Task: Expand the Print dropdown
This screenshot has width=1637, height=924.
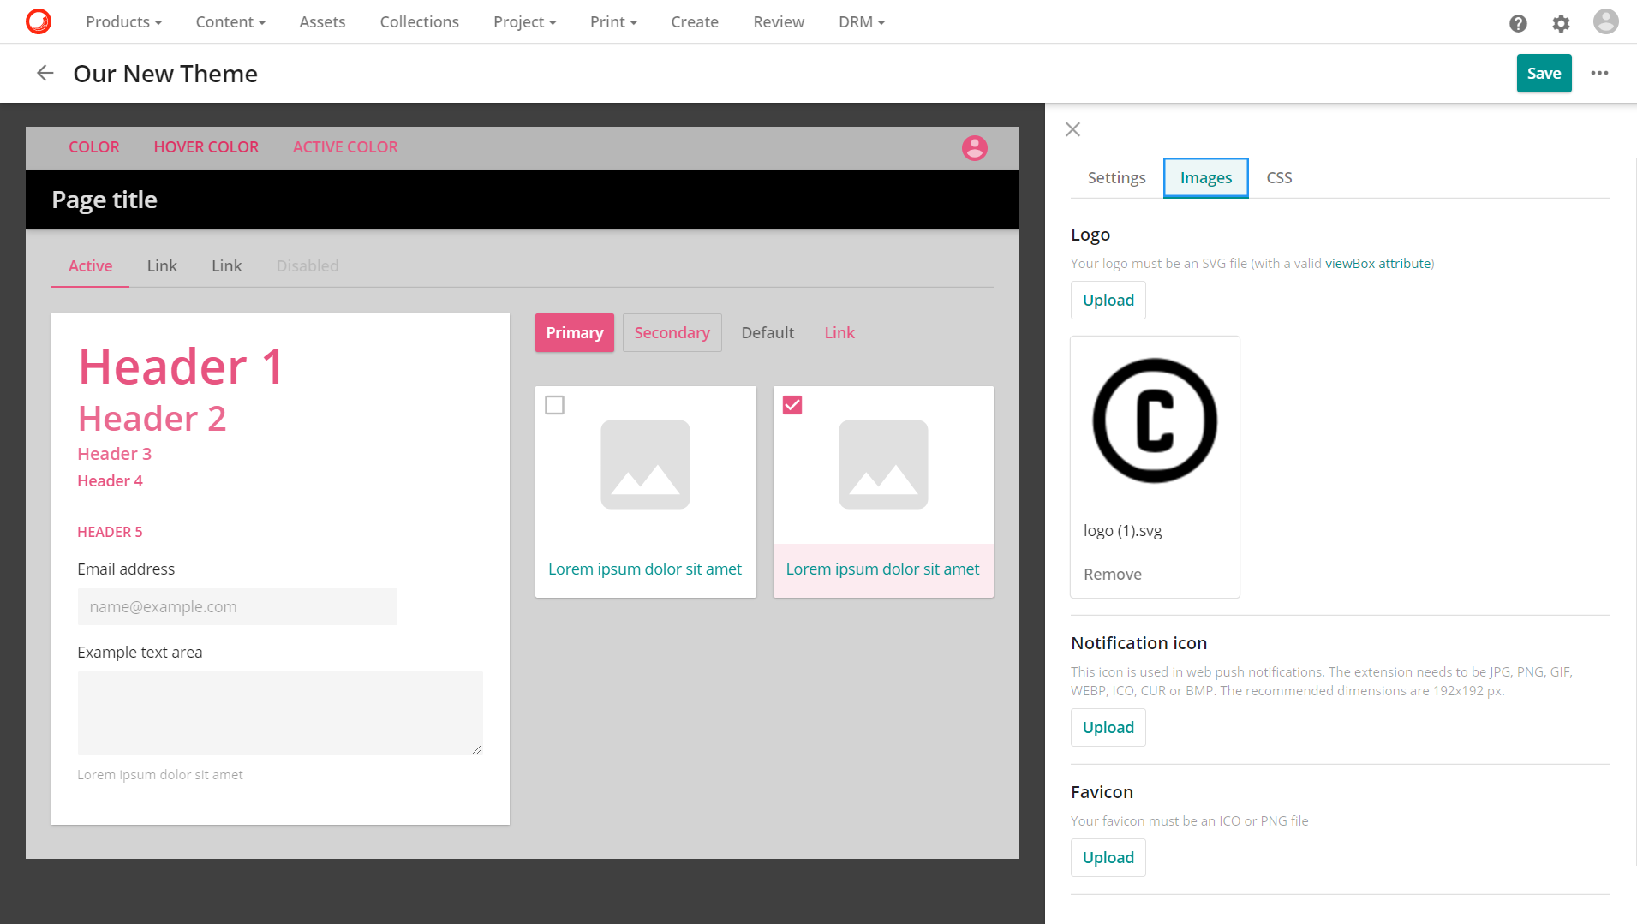Action: [x=612, y=21]
